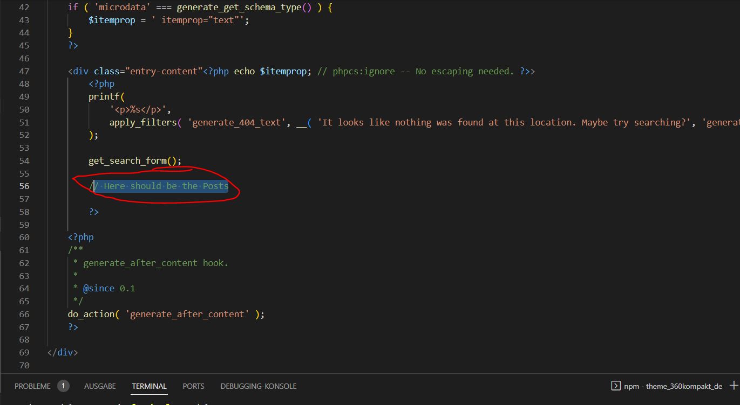Click the closing </div> tag on line 69
Screen dimensions: 740x405
click(63, 353)
